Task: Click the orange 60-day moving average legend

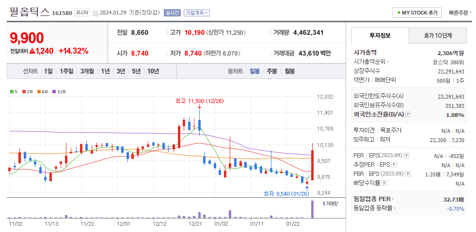Action: [x=43, y=91]
